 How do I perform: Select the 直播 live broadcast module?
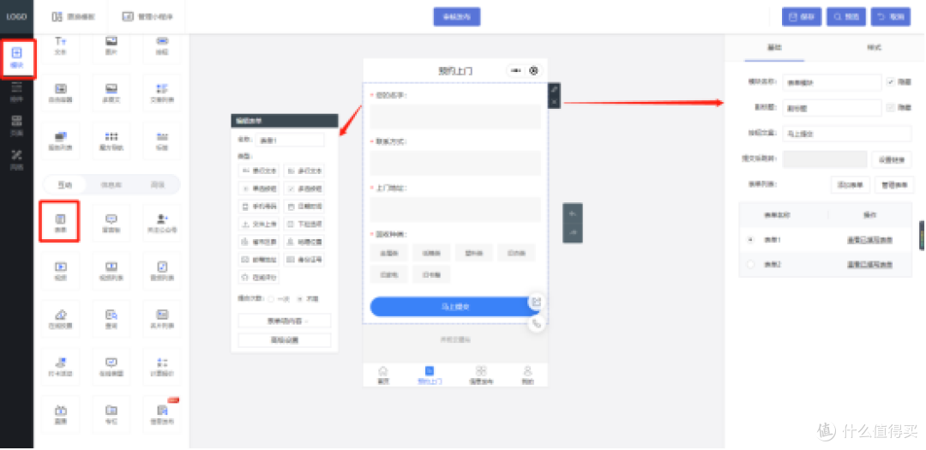pyautogui.click(x=60, y=415)
